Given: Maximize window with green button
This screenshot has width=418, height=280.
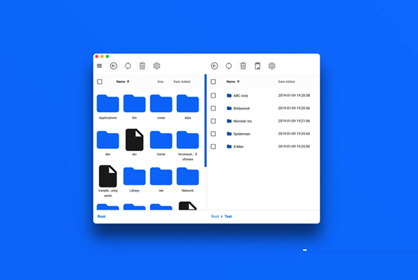Looking at the screenshot, I should point(107,56).
